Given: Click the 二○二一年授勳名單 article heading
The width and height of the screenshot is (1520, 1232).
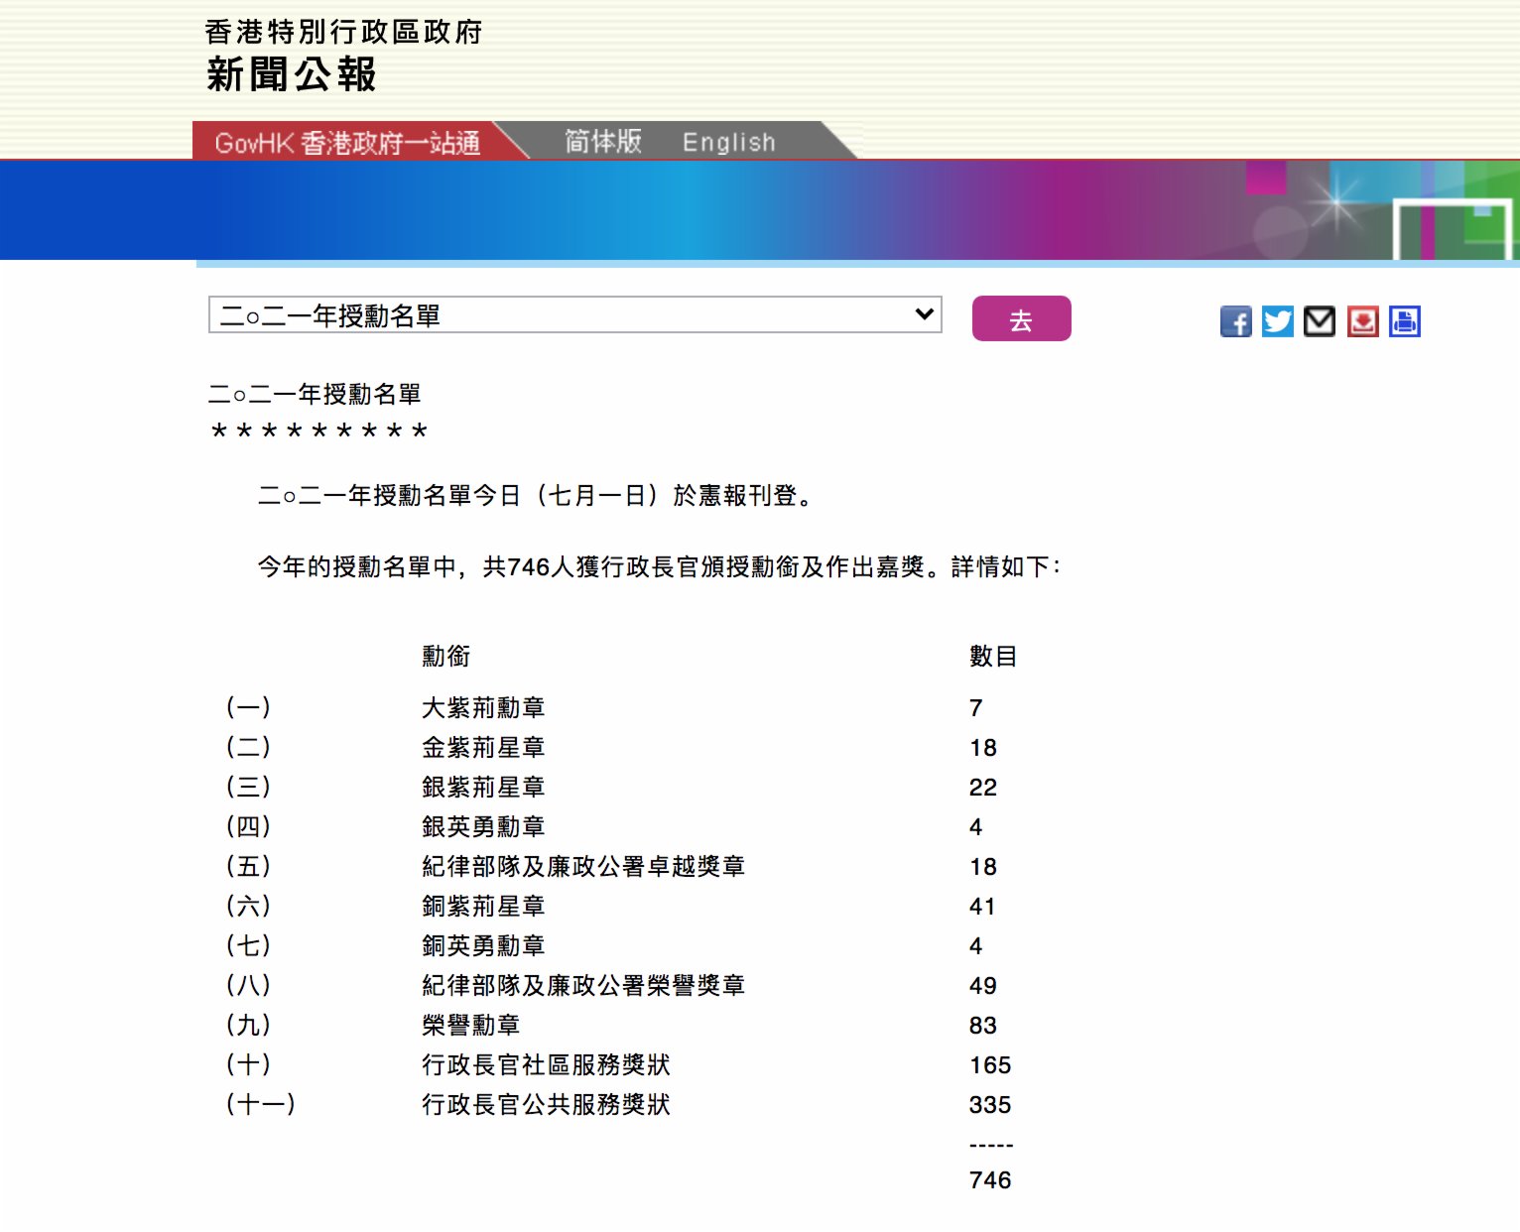Looking at the screenshot, I should (315, 394).
